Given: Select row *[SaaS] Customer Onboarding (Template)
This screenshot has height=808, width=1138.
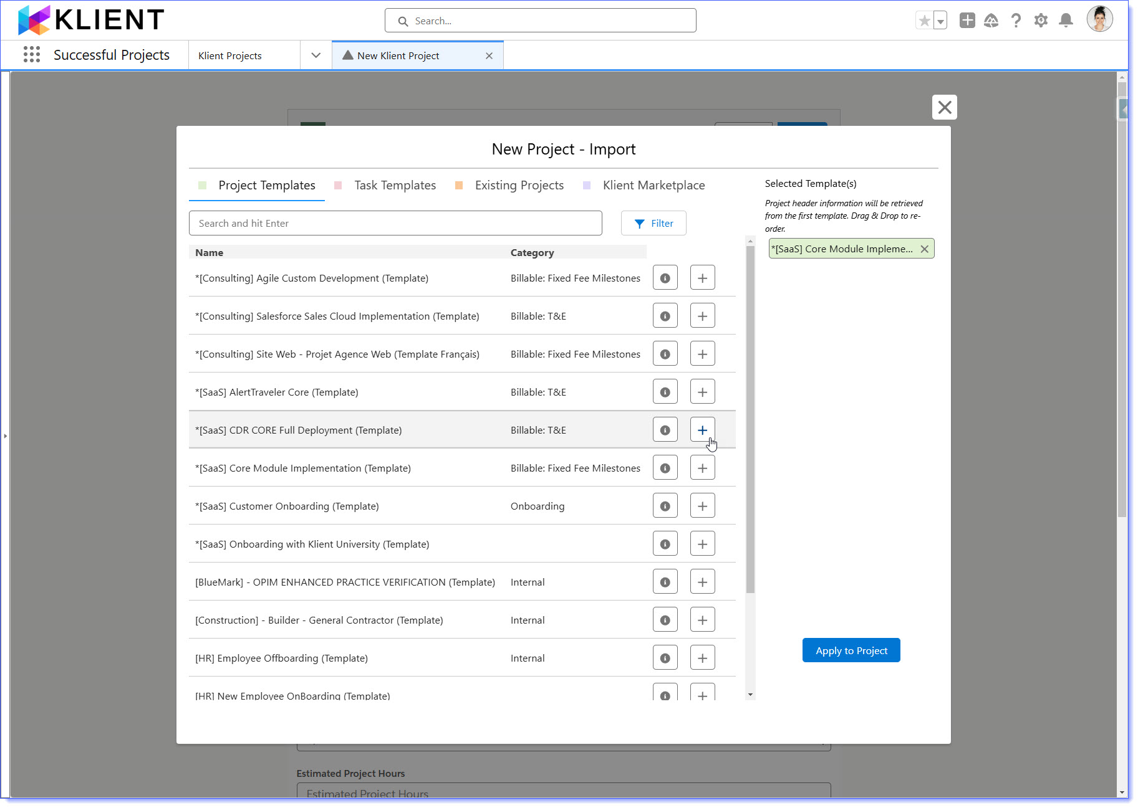Looking at the screenshot, I should (462, 506).
